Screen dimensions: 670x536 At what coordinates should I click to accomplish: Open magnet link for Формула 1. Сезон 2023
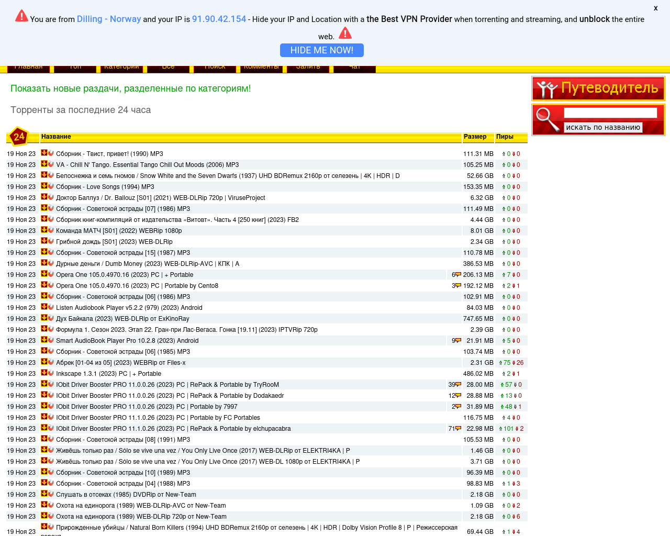click(x=51, y=329)
